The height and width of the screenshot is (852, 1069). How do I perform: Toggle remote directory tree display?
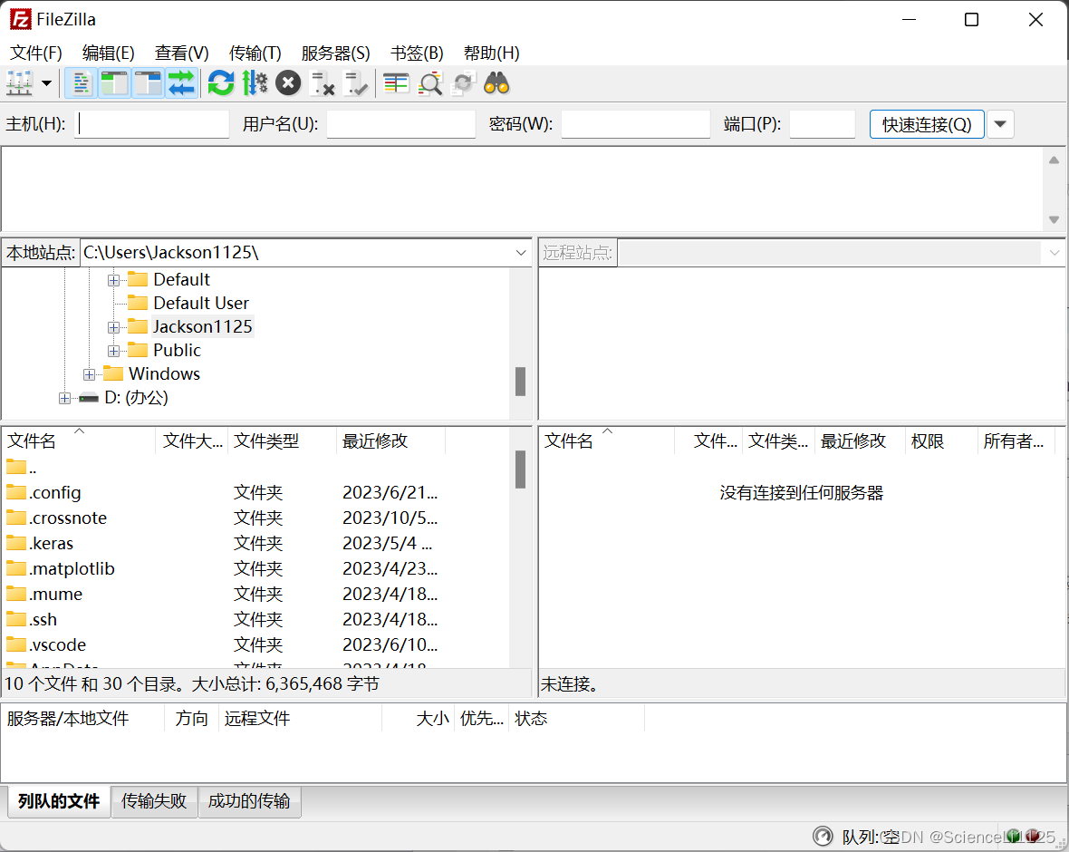(x=148, y=84)
